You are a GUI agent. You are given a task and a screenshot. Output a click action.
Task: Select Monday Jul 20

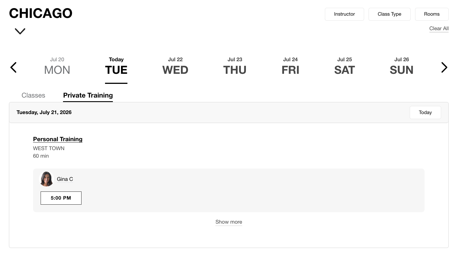[x=57, y=67]
